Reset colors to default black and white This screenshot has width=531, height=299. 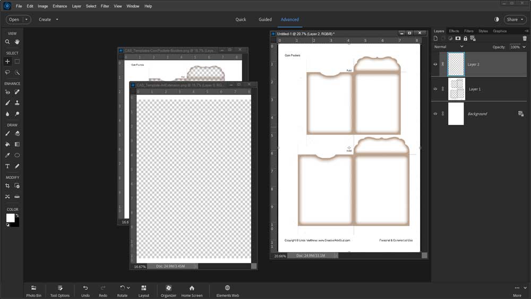(x=8, y=225)
